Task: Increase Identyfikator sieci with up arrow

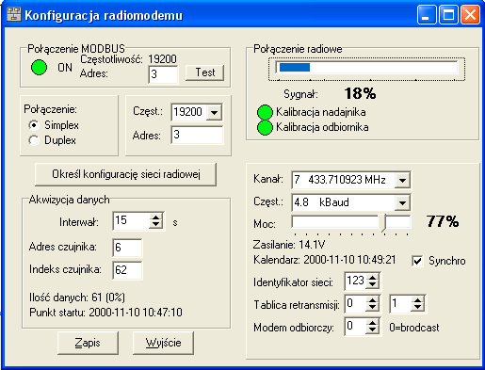Action: pos(372,278)
